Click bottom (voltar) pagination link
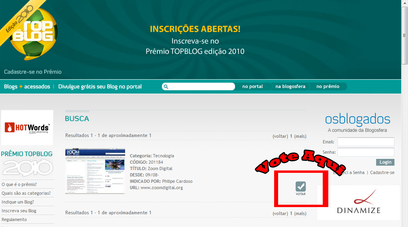Viewport: 408px width, 227px height. pos(280,213)
